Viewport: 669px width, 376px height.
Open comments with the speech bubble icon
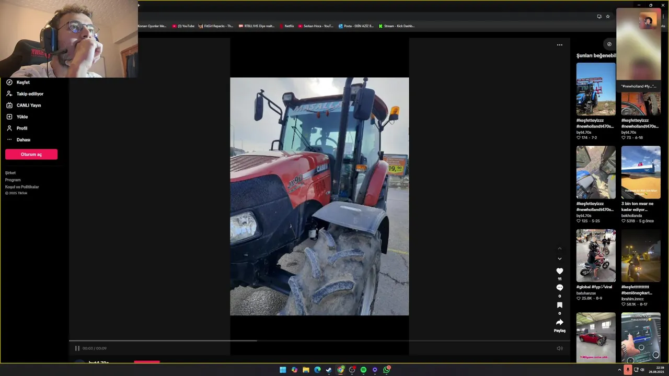[x=559, y=288]
